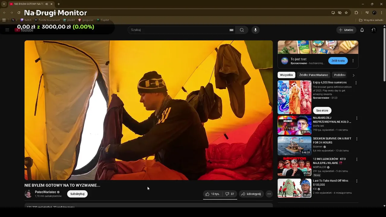Click the page vertical scrollbar thumb
Screen dimensions: 386x217
[384, 54]
